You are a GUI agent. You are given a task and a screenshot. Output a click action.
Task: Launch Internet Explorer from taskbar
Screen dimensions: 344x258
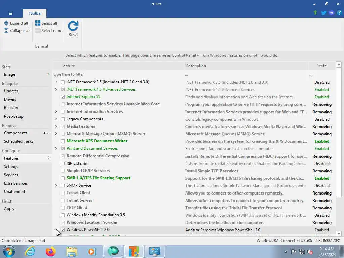(x=30, y=251)
